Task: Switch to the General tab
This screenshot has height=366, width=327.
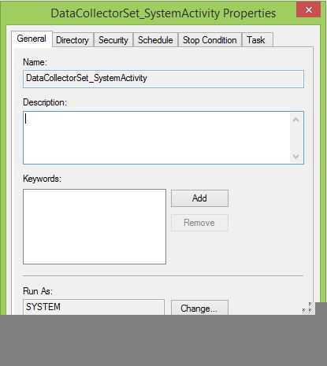Action: 32,39
